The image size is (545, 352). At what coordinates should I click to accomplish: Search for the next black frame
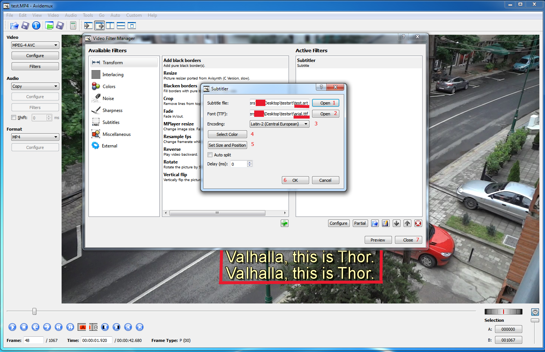(116, 327)
